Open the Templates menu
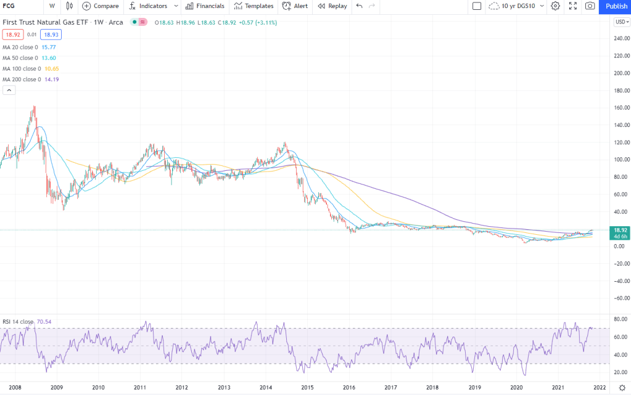The image size is (631, 397). click(254, 6)
